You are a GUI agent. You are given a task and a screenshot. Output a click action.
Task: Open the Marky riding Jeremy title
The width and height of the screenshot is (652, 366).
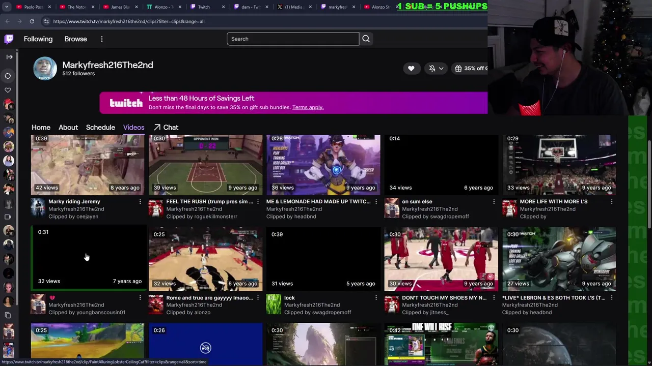coord(74,202)
